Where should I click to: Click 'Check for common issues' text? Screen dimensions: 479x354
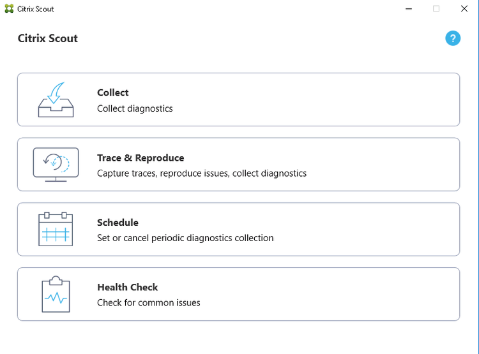(x=148, y=303)
